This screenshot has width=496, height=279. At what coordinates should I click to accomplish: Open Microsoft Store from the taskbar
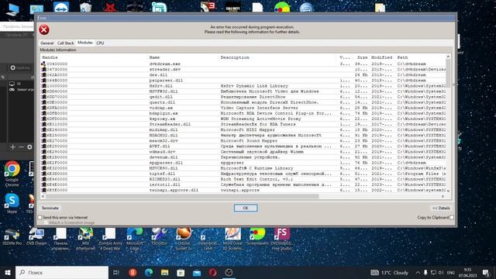tap(181, 272)
